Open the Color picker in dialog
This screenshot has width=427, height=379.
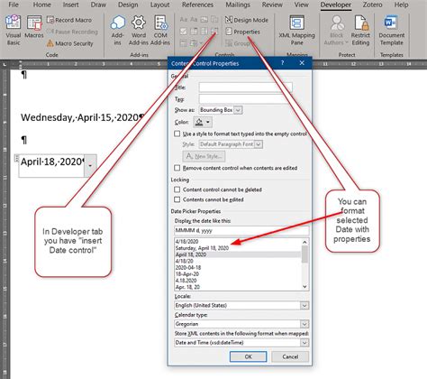tap(203, 122)
